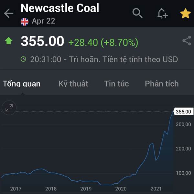Expand chart to fullscreen
Viewport: 194px width, 194px height.
pos(9,108)
